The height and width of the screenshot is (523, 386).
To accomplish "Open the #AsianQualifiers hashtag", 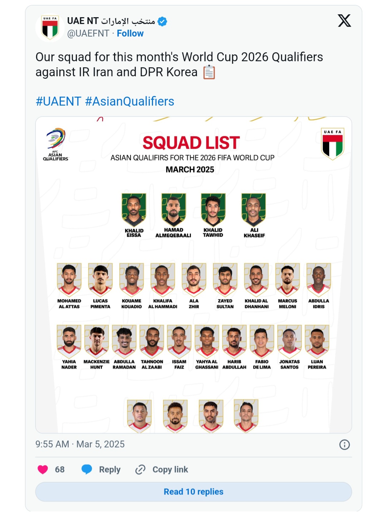I will 130,101.
